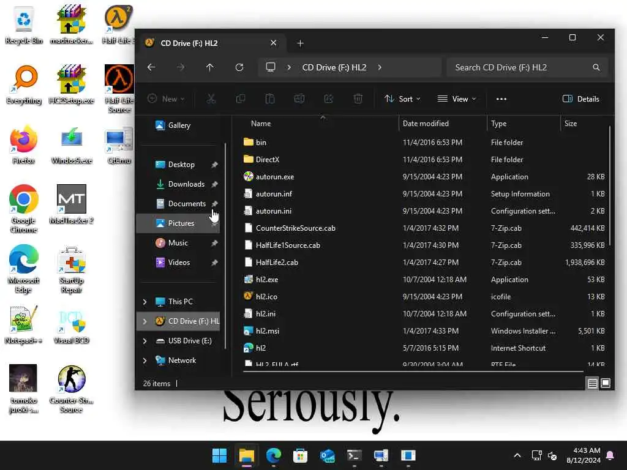Open the See more ellipsis menu
The height and width of the screenshot is (470, 627).
tap(501, 99)
